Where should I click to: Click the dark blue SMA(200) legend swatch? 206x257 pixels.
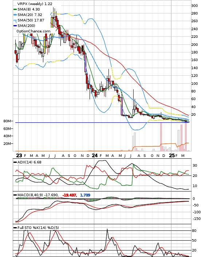(x=15, y=26)
